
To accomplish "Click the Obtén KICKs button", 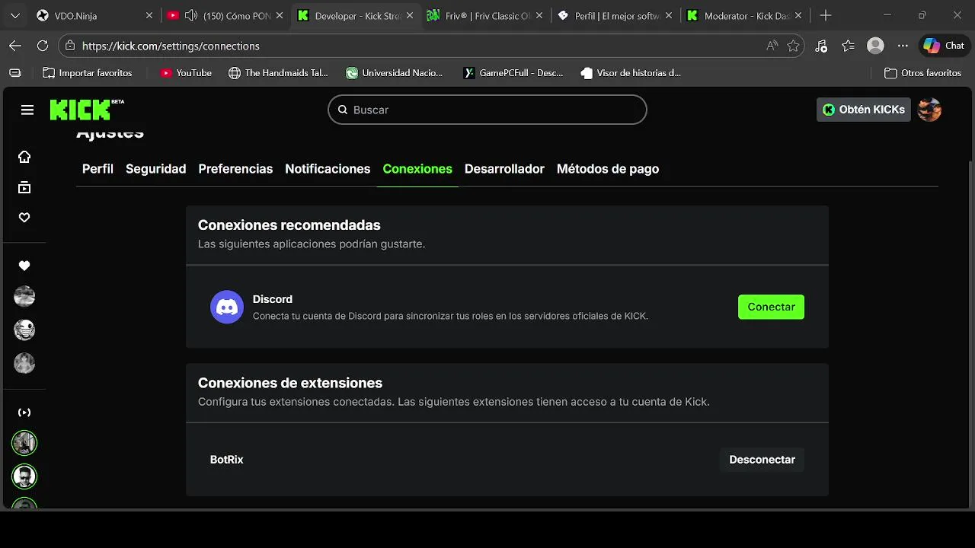I will tap(864, 110).
